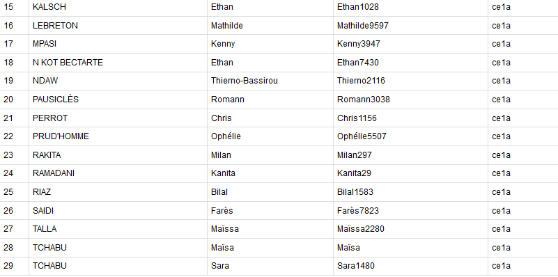The height and width of the screenshot is (277, 558).
Task: Click username Ethan7430 cell
Action: 410,63
